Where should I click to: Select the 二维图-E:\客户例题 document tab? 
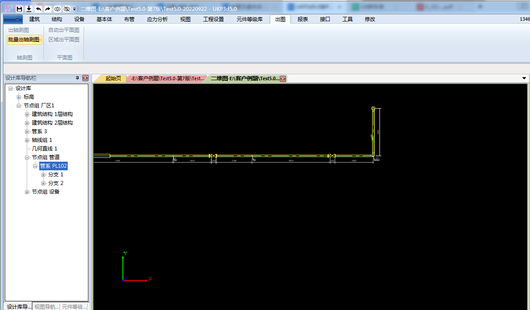tap(245, 78)
